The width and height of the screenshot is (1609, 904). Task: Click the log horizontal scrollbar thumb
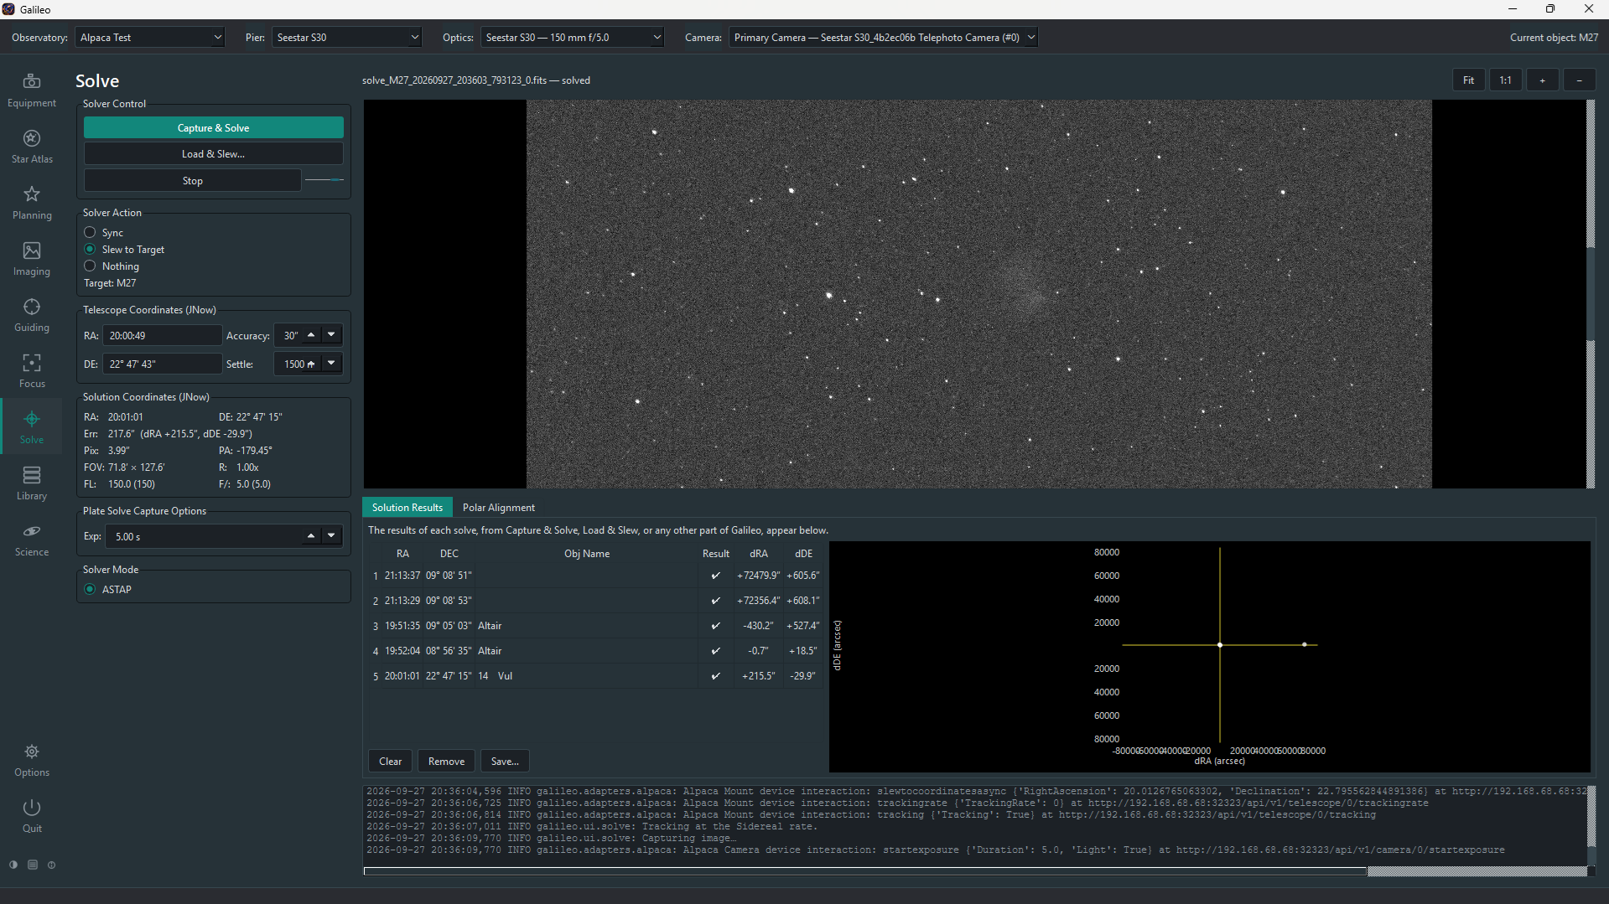(x=864, y=871)
